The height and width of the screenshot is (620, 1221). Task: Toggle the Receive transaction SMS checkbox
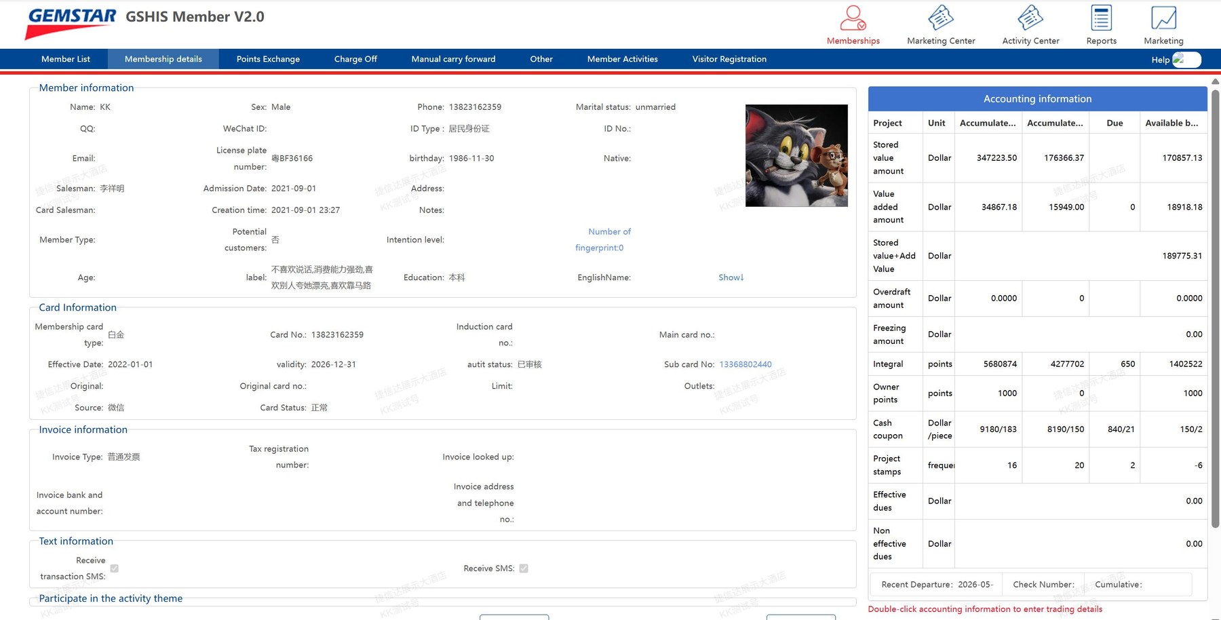114,568
